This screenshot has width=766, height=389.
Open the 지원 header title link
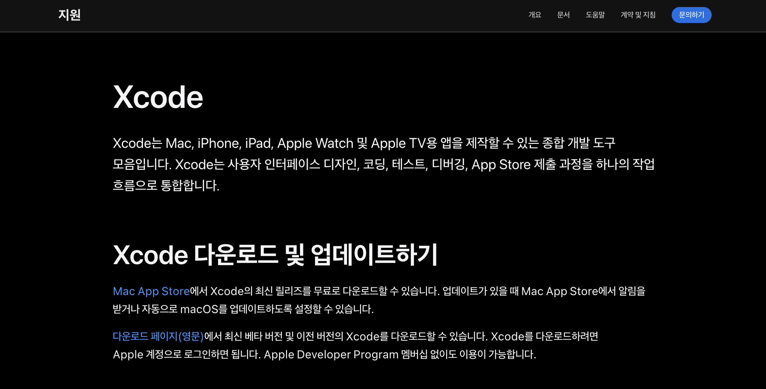pos(69,15)
